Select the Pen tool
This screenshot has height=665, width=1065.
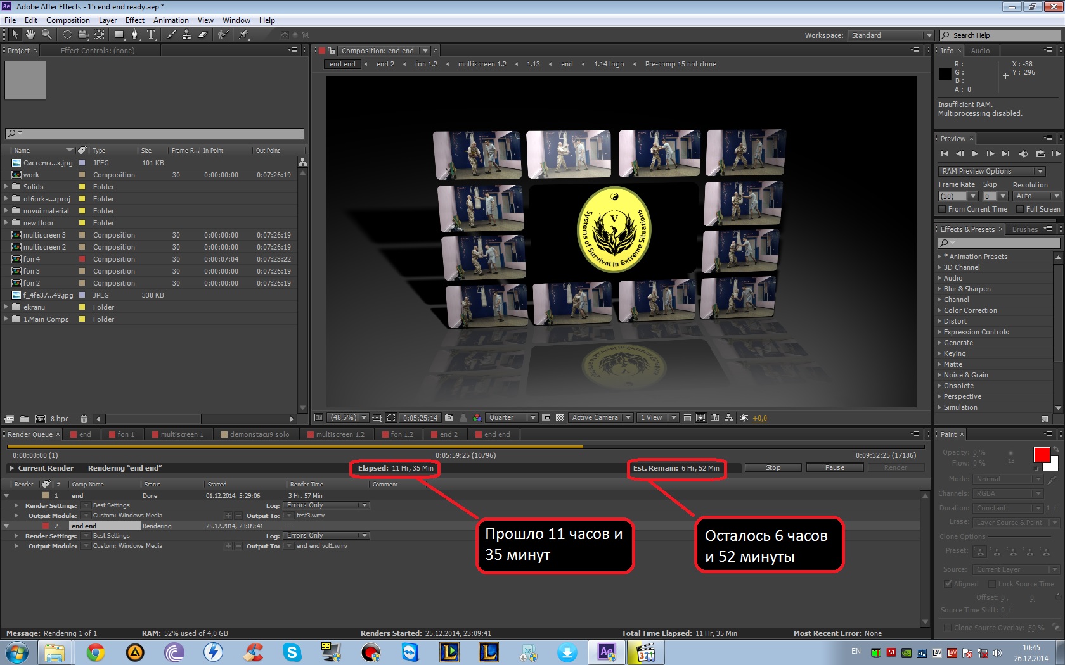[x=134, y=35]
